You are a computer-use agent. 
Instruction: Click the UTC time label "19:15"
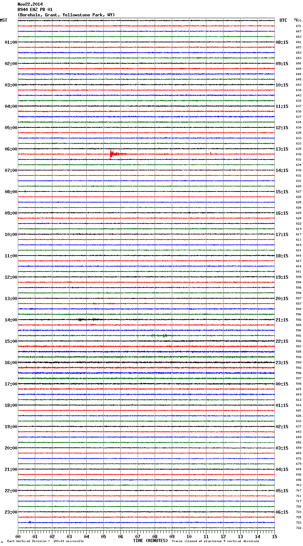tap(282, 277)
